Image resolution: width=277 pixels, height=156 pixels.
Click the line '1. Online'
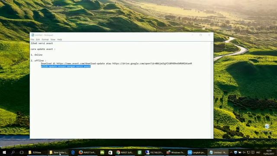coord(36,55)
